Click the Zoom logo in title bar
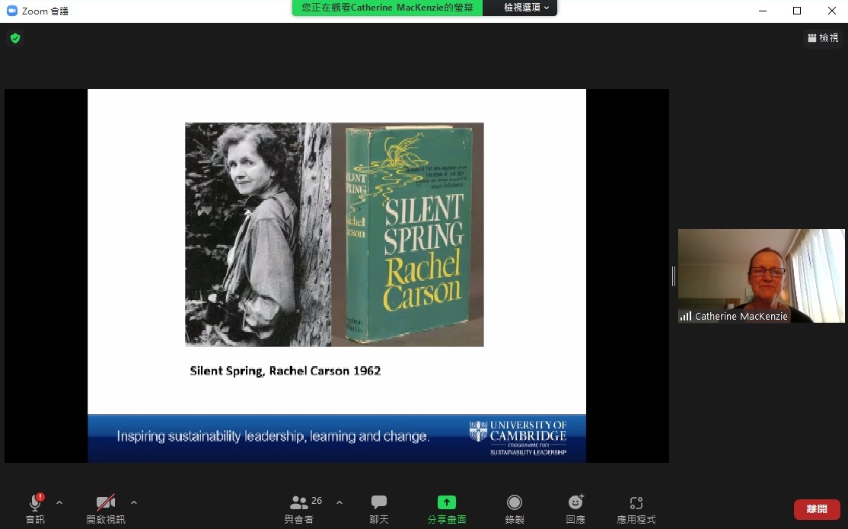The image size is (848, 529). coord(11,11)
